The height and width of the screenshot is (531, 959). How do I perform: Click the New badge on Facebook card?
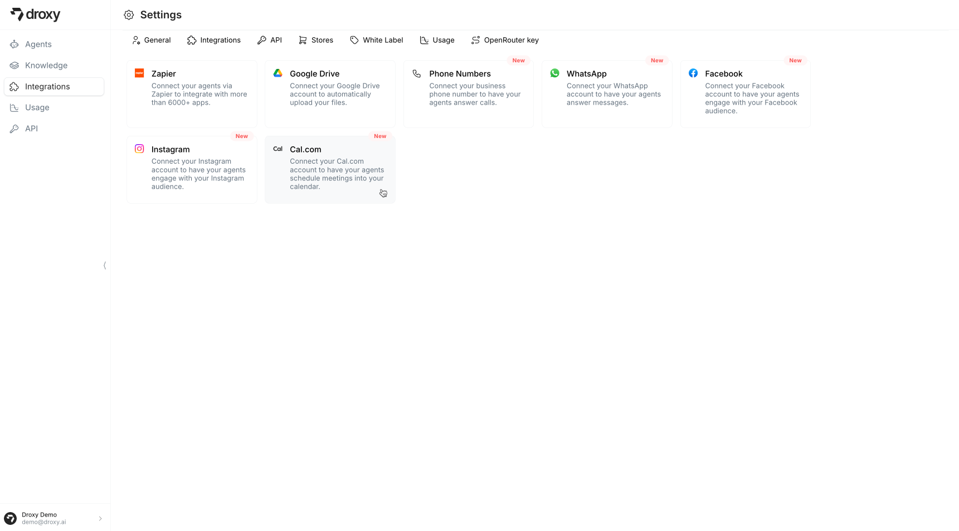(795, 61)
